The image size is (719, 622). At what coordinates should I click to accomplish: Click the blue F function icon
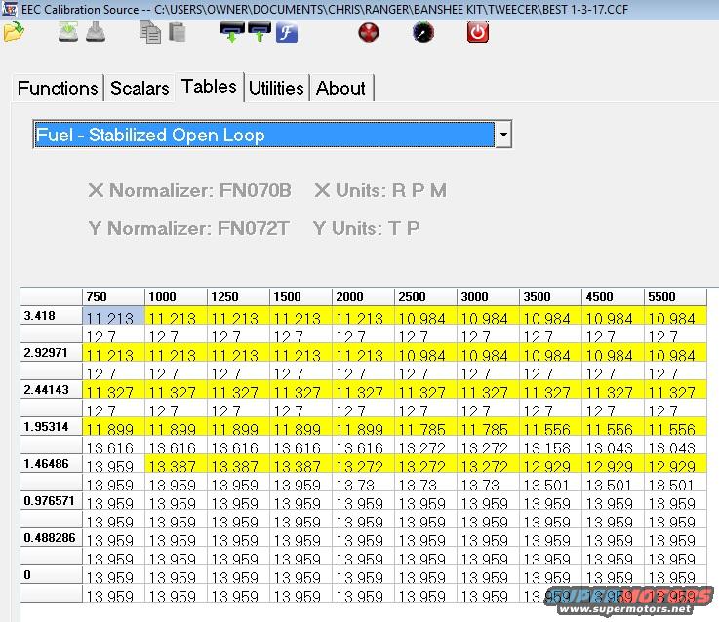pos(287,32)
